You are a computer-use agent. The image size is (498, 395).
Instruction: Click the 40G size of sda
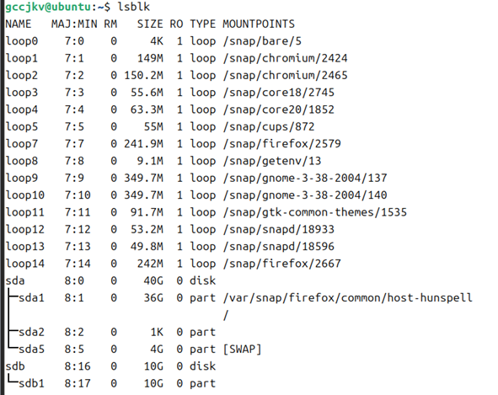[153, 281]
